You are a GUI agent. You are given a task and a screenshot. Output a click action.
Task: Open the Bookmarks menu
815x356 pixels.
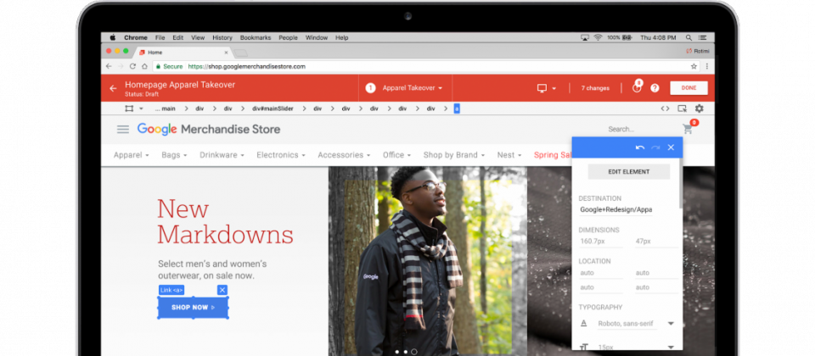pyautogui.click(x=256, y=38)
